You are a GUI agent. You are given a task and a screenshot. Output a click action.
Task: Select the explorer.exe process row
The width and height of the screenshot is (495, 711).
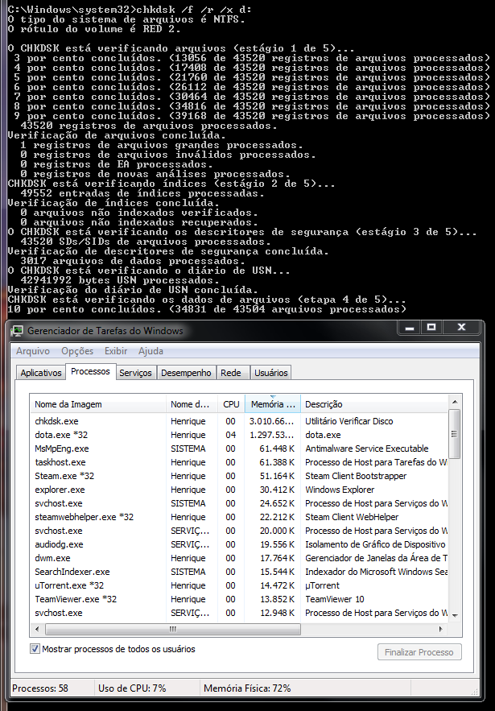pos(239,490)
